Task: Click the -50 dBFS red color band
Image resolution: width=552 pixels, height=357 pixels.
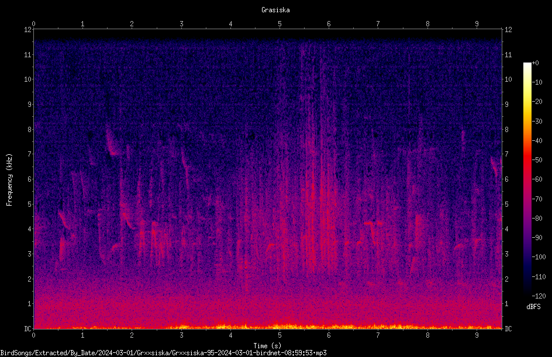Action: click(527, 160)
